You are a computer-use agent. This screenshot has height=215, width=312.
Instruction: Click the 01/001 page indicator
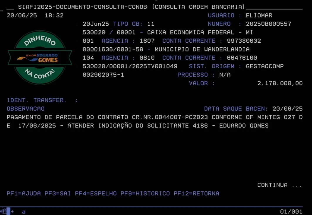291,211
